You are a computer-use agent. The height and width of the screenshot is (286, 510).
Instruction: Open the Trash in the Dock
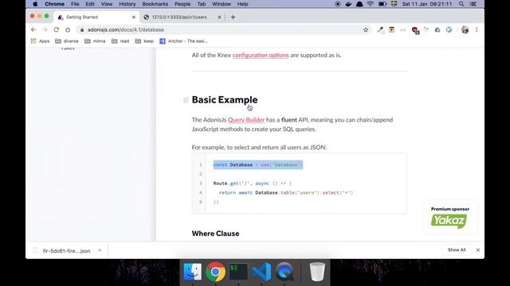(317, 272)
